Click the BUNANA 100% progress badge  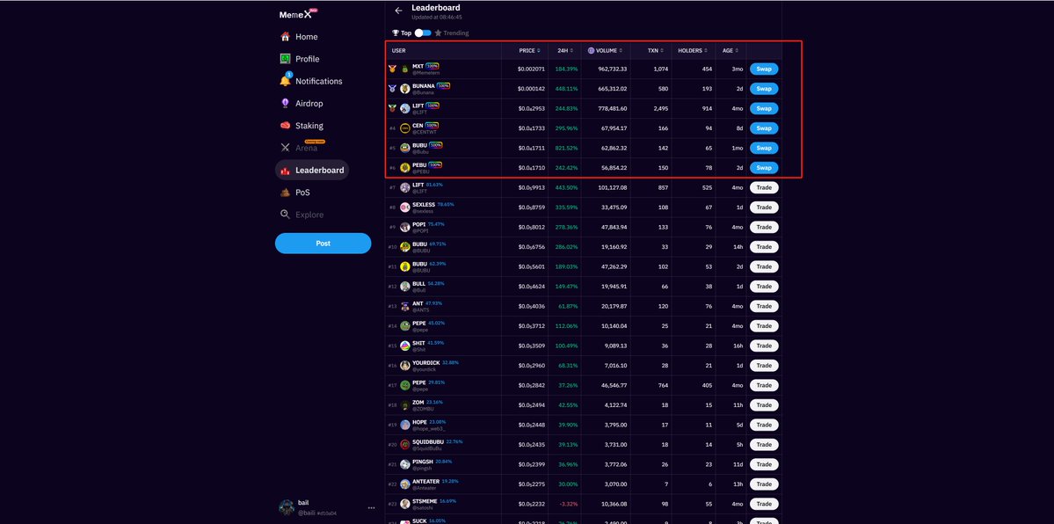pyautogui.click(x=443, y=86)
